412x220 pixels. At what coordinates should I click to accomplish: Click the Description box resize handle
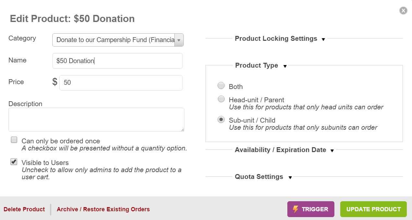[x=182, y=130]
